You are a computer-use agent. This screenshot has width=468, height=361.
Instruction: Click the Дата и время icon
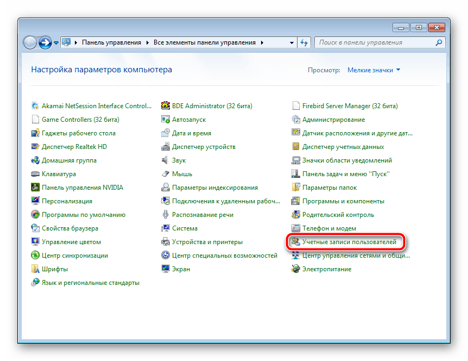pos(166,133)
